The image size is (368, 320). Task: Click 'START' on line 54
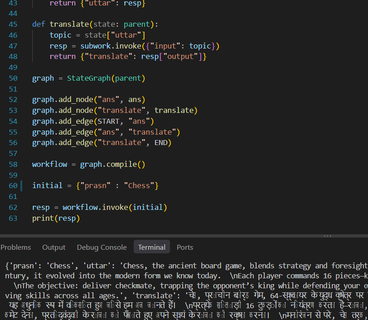point(108,121)
